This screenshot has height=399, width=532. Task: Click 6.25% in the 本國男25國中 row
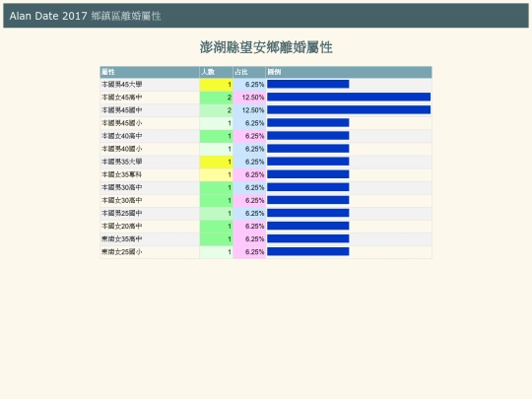pos(254,214)
